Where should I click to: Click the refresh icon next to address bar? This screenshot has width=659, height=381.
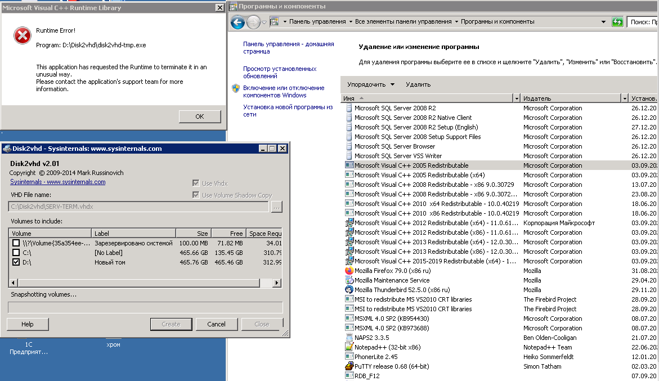pos(617,22)
